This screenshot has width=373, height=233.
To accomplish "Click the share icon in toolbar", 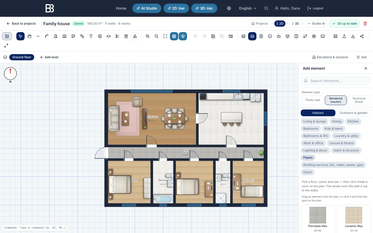I will point(362,36).
